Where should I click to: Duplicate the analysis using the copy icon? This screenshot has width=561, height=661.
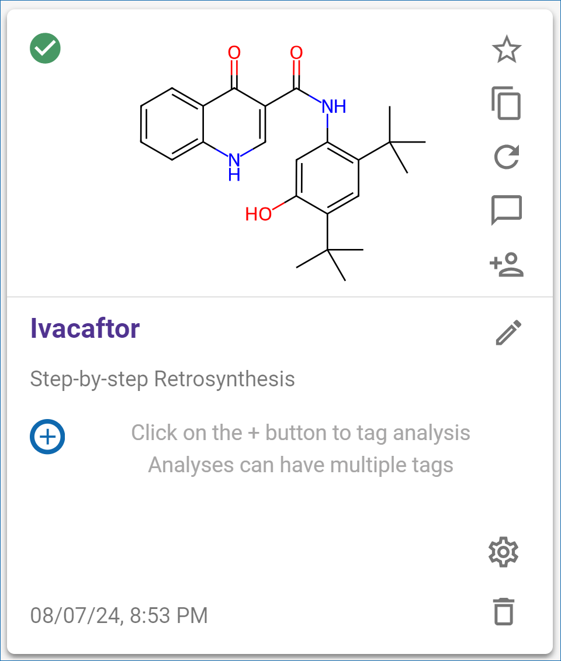pos(506,103)
